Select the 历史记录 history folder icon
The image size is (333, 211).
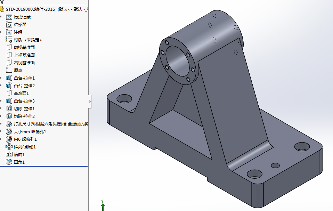(9, 17)
